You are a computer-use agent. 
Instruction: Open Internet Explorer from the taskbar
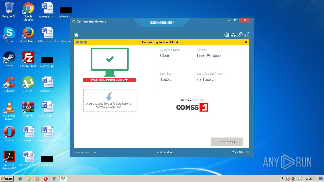click(x=20, y=179)
